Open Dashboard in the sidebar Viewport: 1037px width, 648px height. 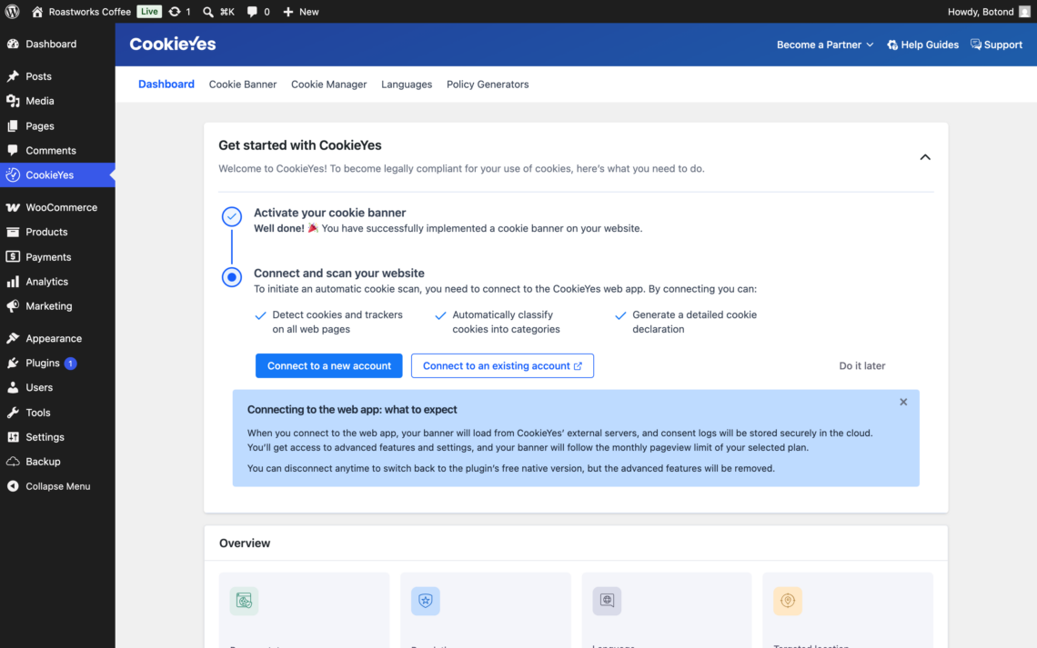tap(57, 44)
